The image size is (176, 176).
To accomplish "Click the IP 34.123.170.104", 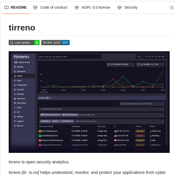I will pos(123,131).
